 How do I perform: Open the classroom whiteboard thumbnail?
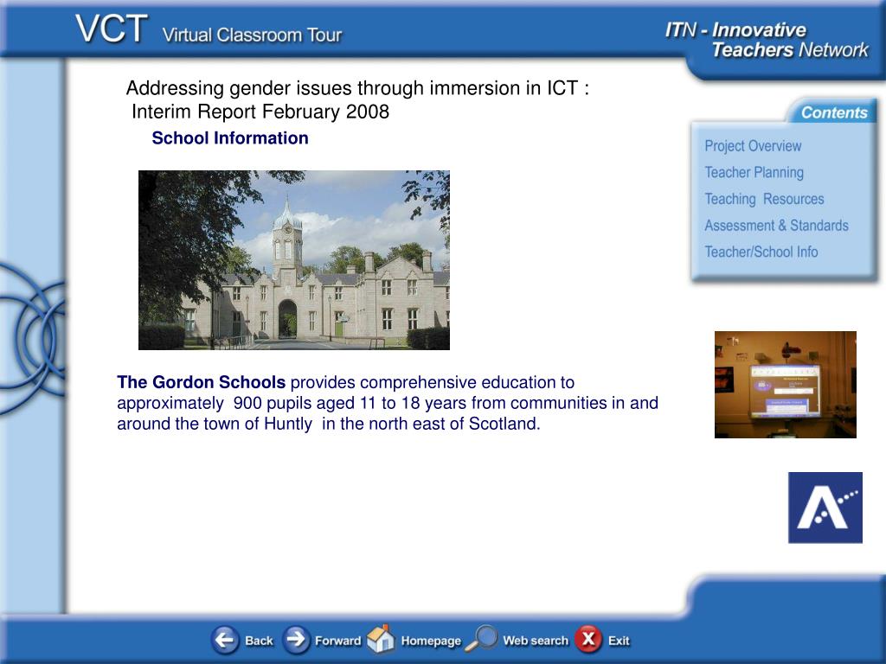(x=786, y=385)
